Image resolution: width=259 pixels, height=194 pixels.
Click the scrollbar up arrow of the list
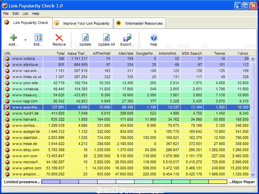click(253, 59)
